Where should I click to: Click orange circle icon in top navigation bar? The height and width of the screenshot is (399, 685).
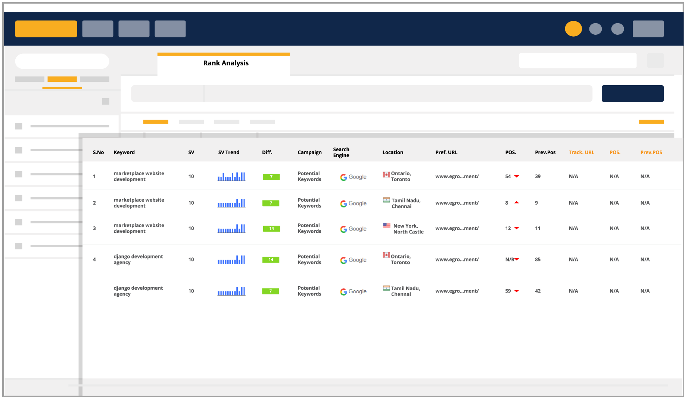pos(573,29)
